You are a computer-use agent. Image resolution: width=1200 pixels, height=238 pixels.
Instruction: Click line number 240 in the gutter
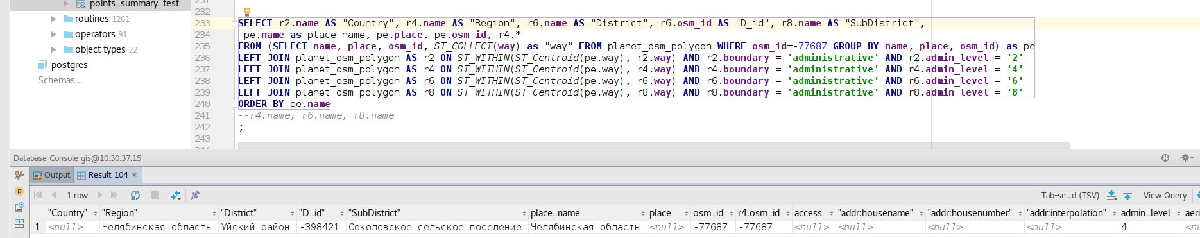202,104
